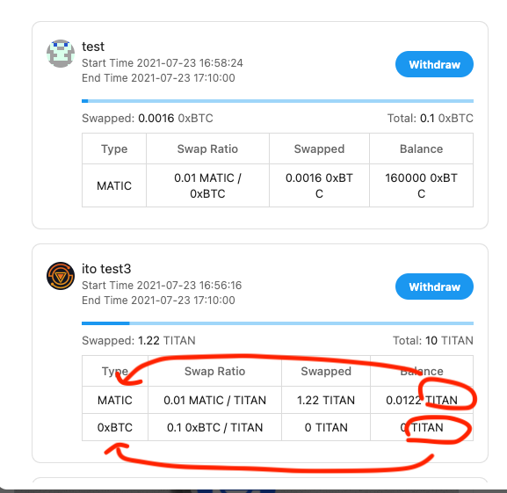Click the 160000 0xBTC balance cell
This screenshot has height=493, width=507.
(x=421, y=185)
